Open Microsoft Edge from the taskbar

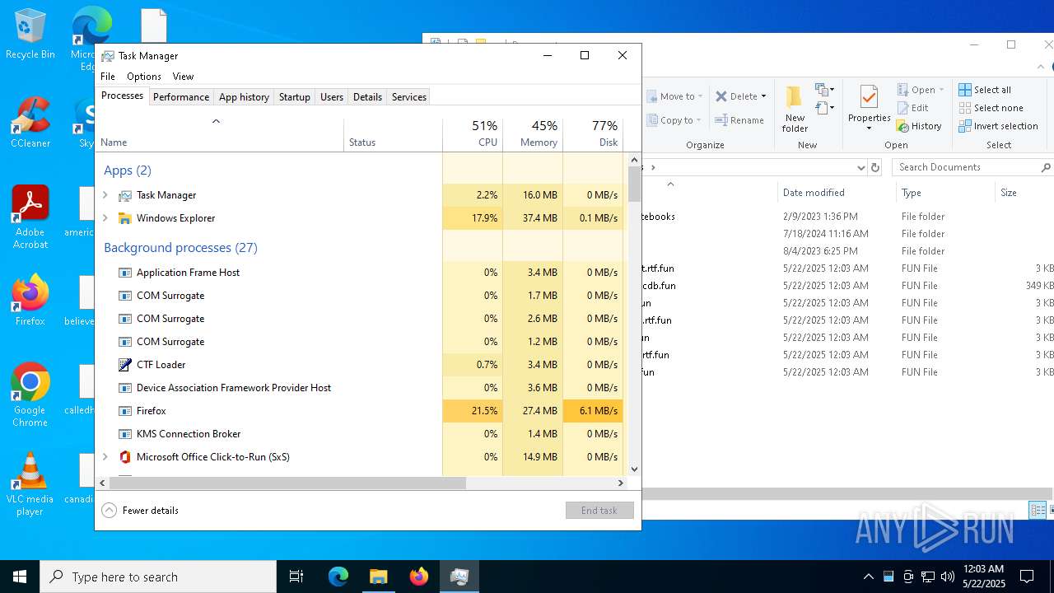[x=338, y=577]
